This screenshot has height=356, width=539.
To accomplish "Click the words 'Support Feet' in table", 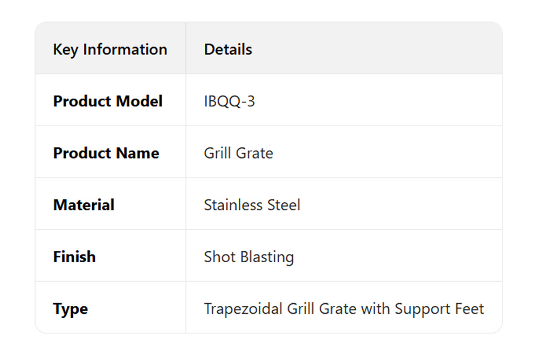I will point(439,309).
